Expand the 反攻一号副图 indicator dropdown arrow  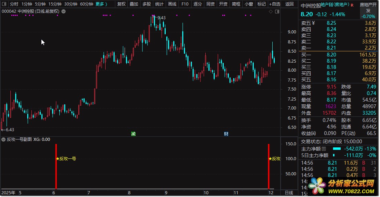(x=4, y=139)
